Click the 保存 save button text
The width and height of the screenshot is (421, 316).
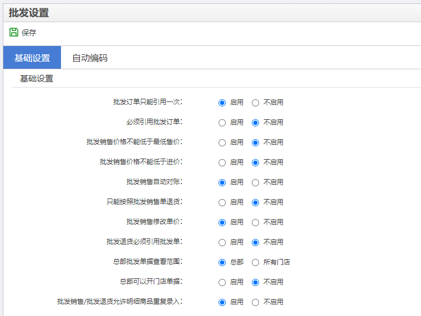coord(29,33)
